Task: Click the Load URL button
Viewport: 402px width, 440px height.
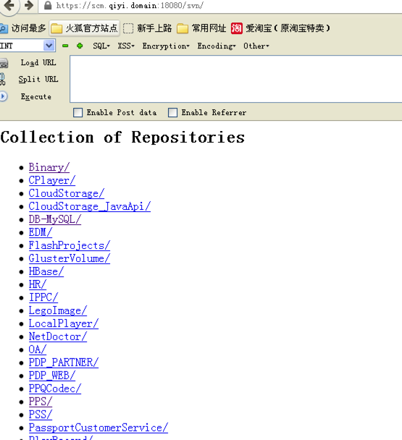Action: click(38, 62)
